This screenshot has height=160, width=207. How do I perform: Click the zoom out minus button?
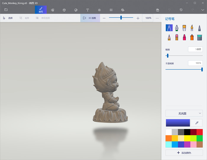click(x=104, y=18)
